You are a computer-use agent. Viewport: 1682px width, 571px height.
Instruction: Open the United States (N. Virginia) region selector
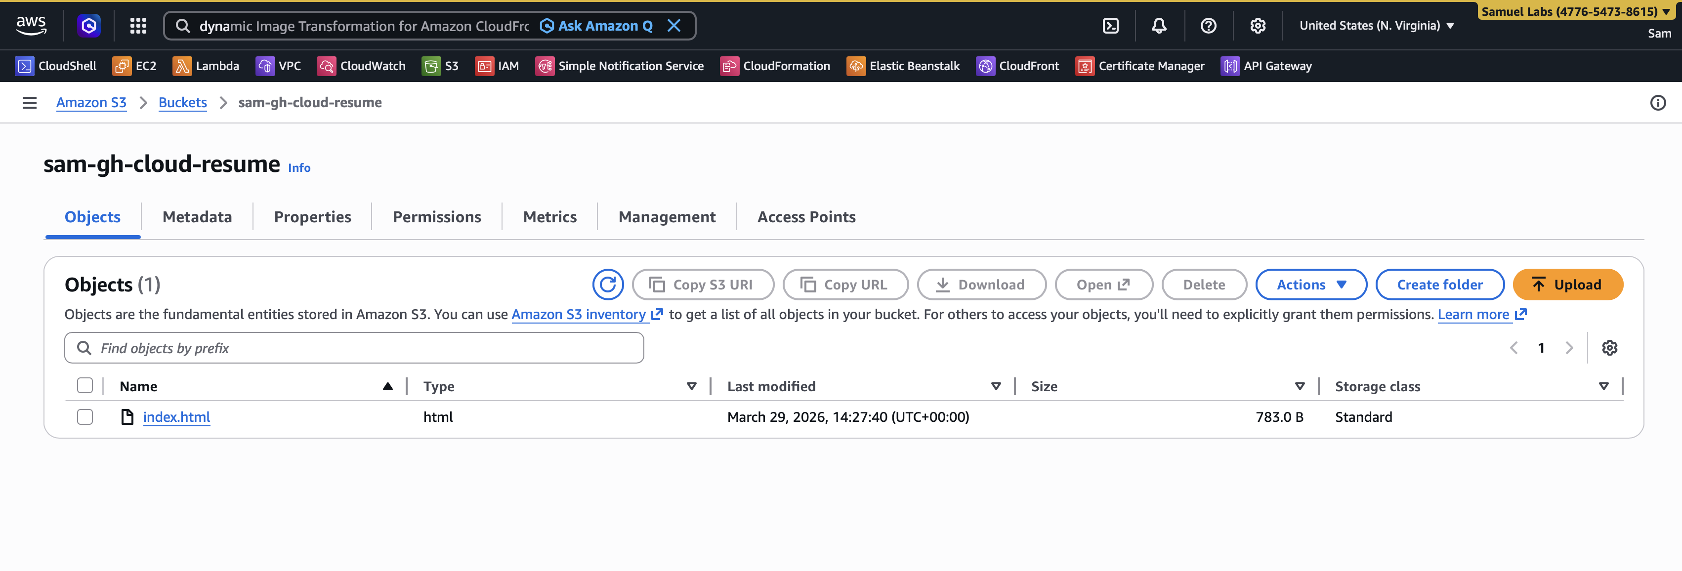[x=1377, y=26]
